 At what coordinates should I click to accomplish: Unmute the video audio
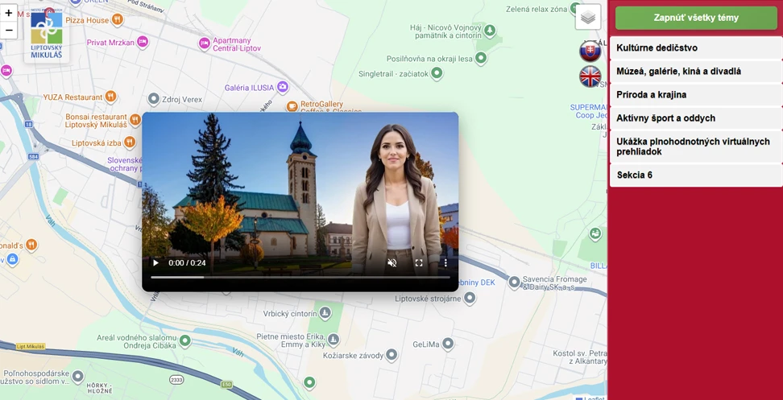point(392,263)
